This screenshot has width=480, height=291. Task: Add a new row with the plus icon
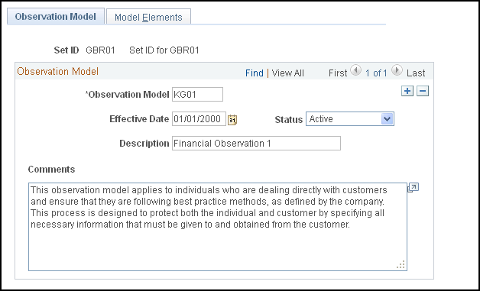click(407, 91)
